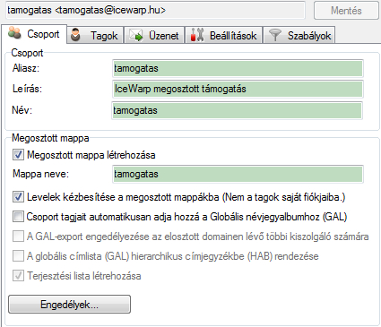Click the Leírás: label

[27, 89]
